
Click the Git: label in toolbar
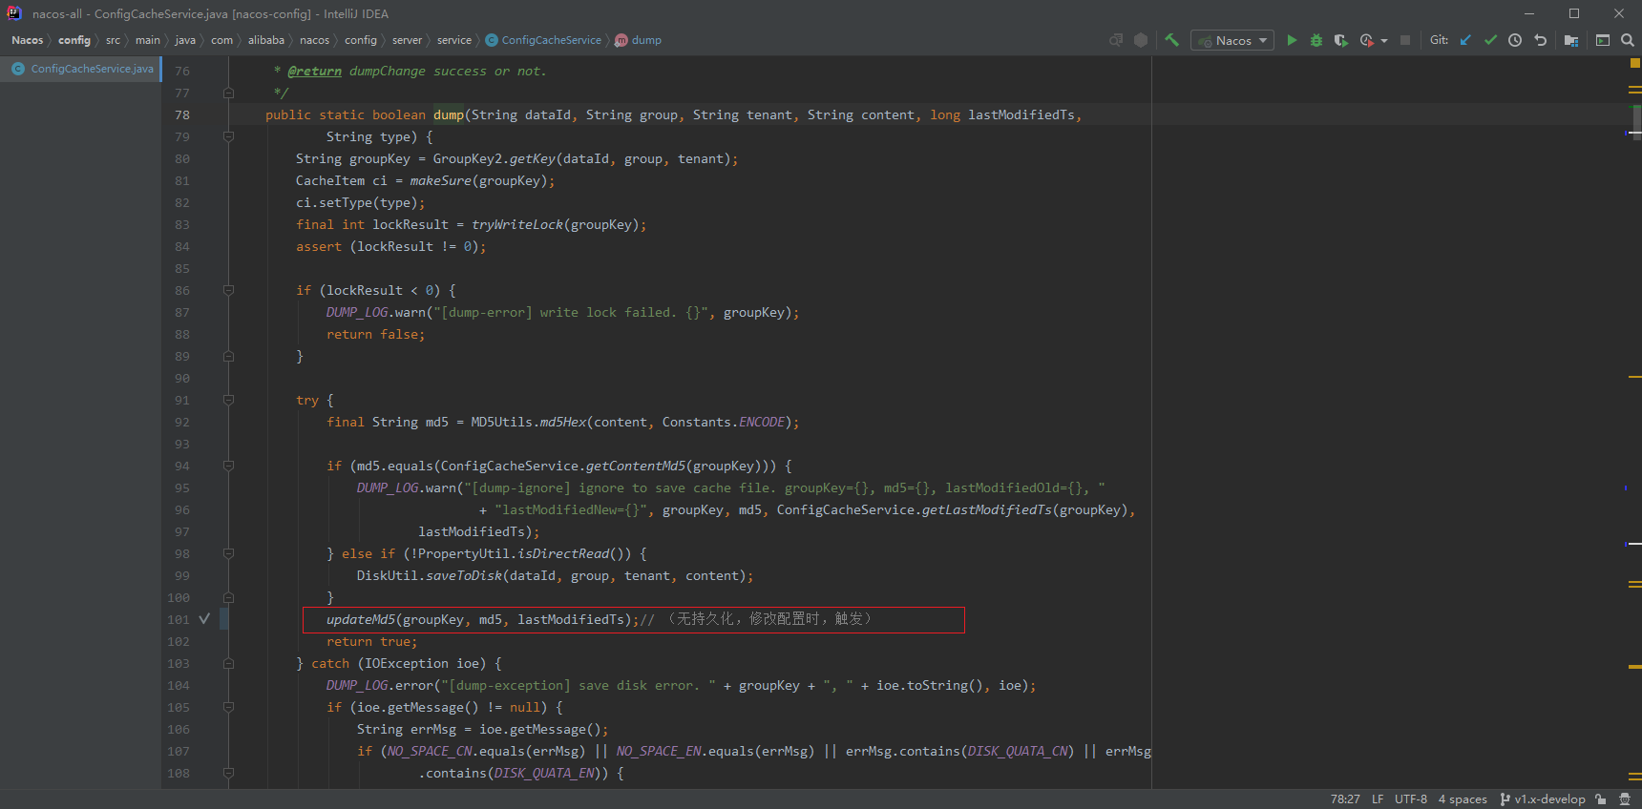pos(1439,40)
